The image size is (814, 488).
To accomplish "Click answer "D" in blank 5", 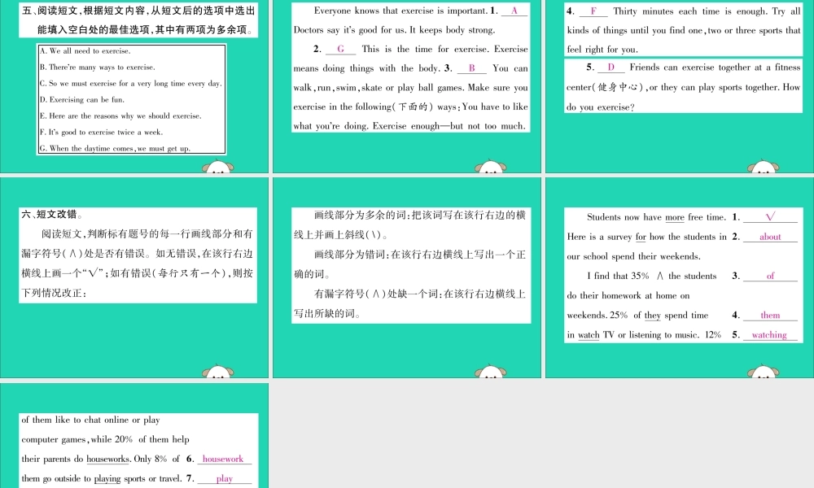I will point(610,68).
